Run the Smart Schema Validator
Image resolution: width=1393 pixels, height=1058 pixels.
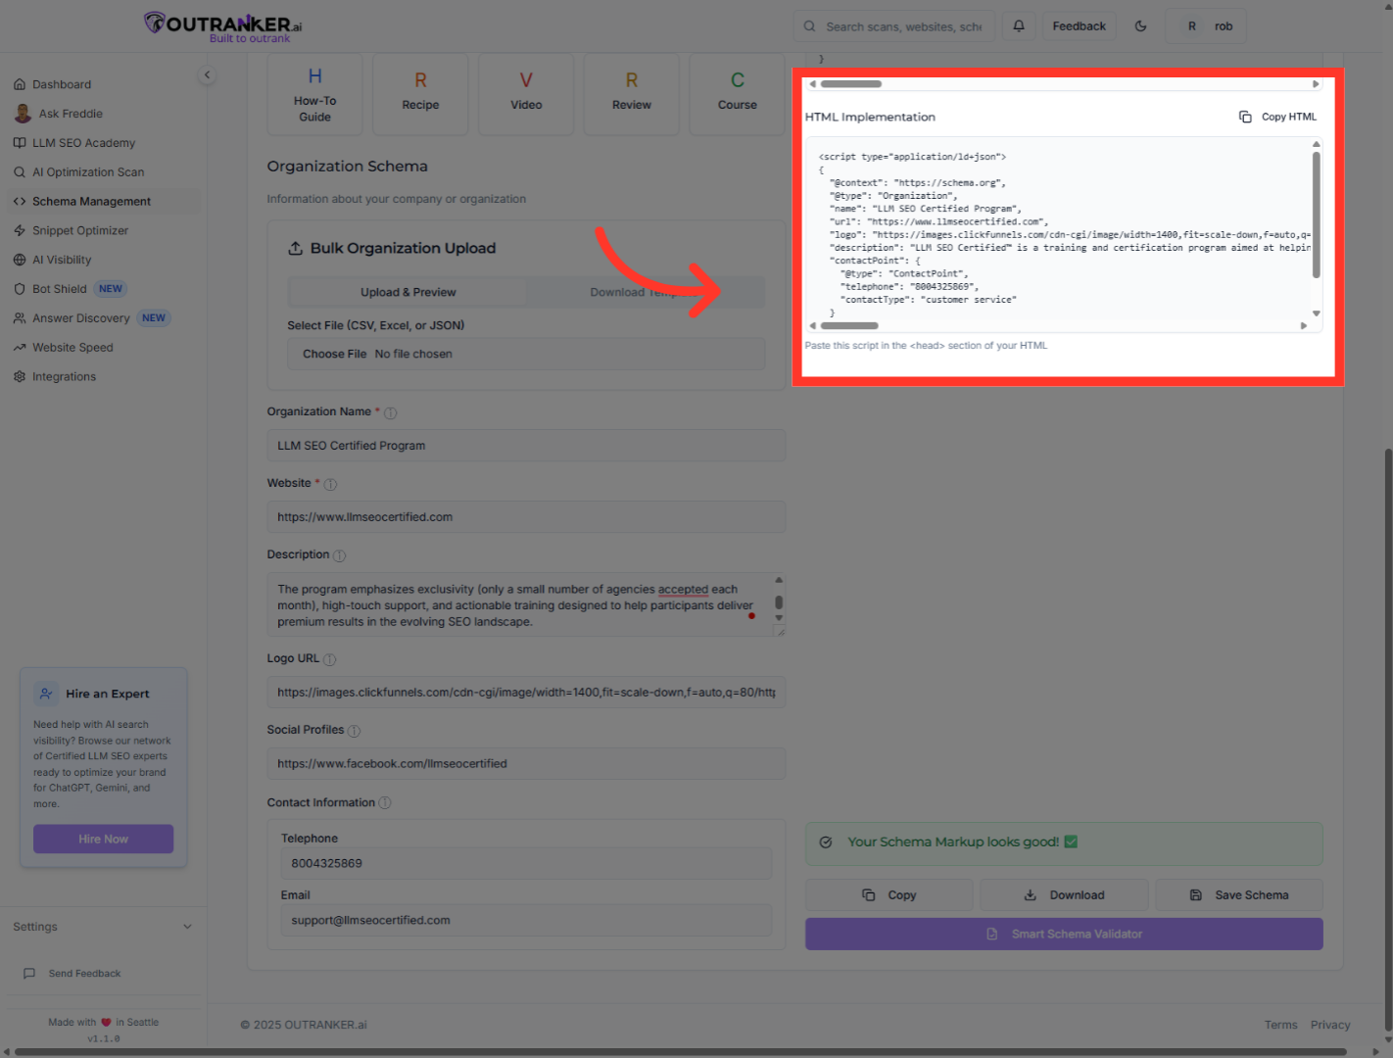pos(1064,934)
